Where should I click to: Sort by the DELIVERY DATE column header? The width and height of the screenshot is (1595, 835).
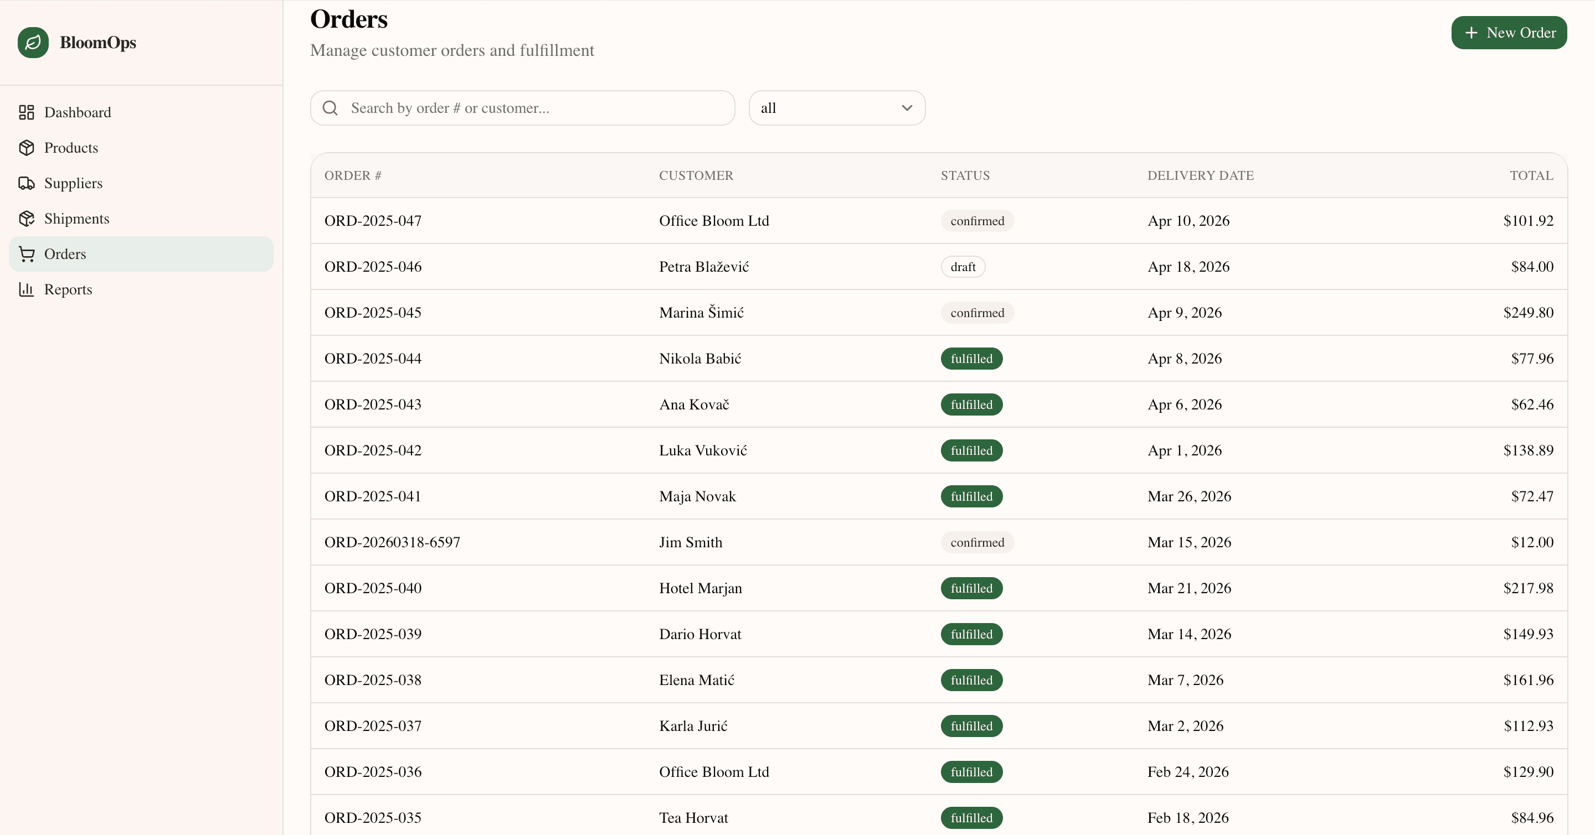coord(1201,175)
